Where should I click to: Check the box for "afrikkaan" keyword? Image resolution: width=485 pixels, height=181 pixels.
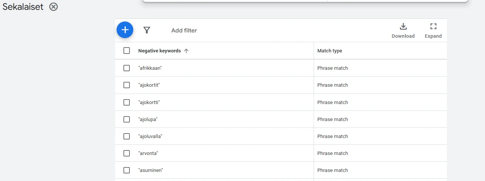coord(127,68)
